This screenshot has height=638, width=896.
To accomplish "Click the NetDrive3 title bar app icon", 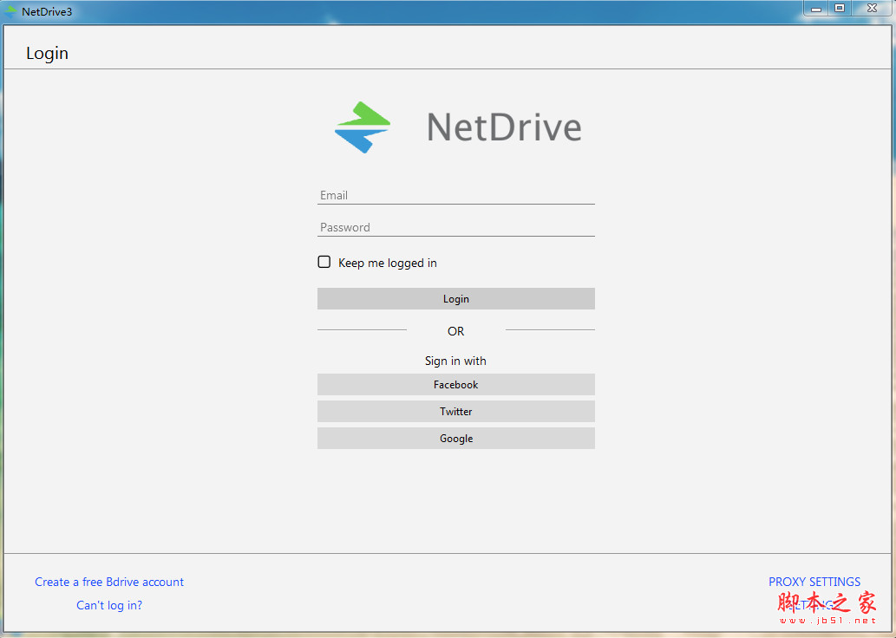I will pos(10,11).
